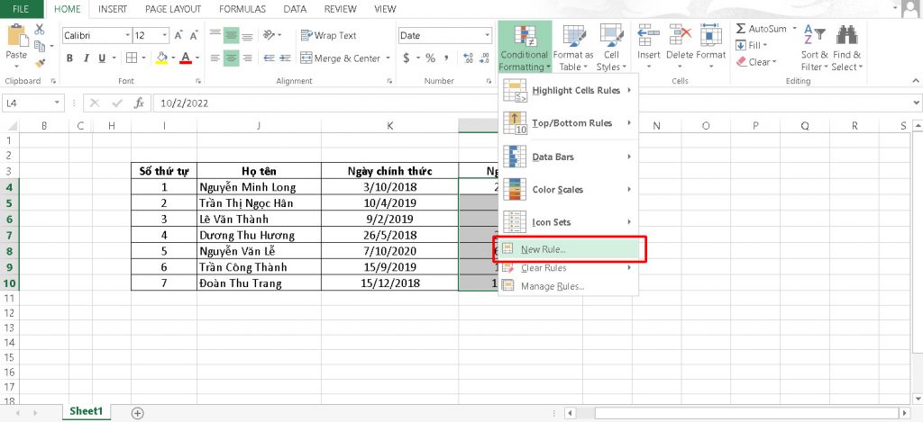The height and width of the screenshot is (422, 923).
Task: Open the fill color dropdown arrow
Action: tap(173, 58)
